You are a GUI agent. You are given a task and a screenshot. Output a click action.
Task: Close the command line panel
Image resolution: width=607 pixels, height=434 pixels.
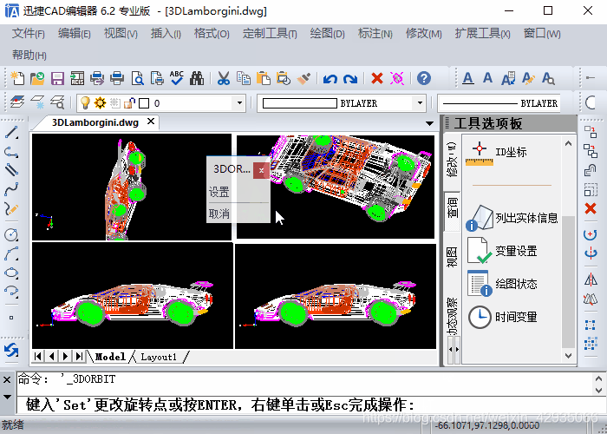pyautogui.click(x=7, y=379)
